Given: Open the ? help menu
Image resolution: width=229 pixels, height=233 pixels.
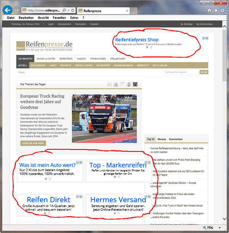Looking at the screenshot, I should tap(83, 18).
